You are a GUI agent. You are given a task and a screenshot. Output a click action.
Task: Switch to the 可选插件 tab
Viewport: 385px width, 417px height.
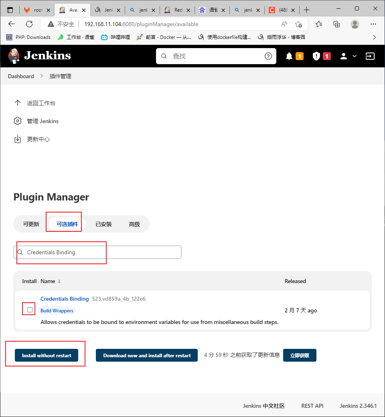[x=67, y=224]
